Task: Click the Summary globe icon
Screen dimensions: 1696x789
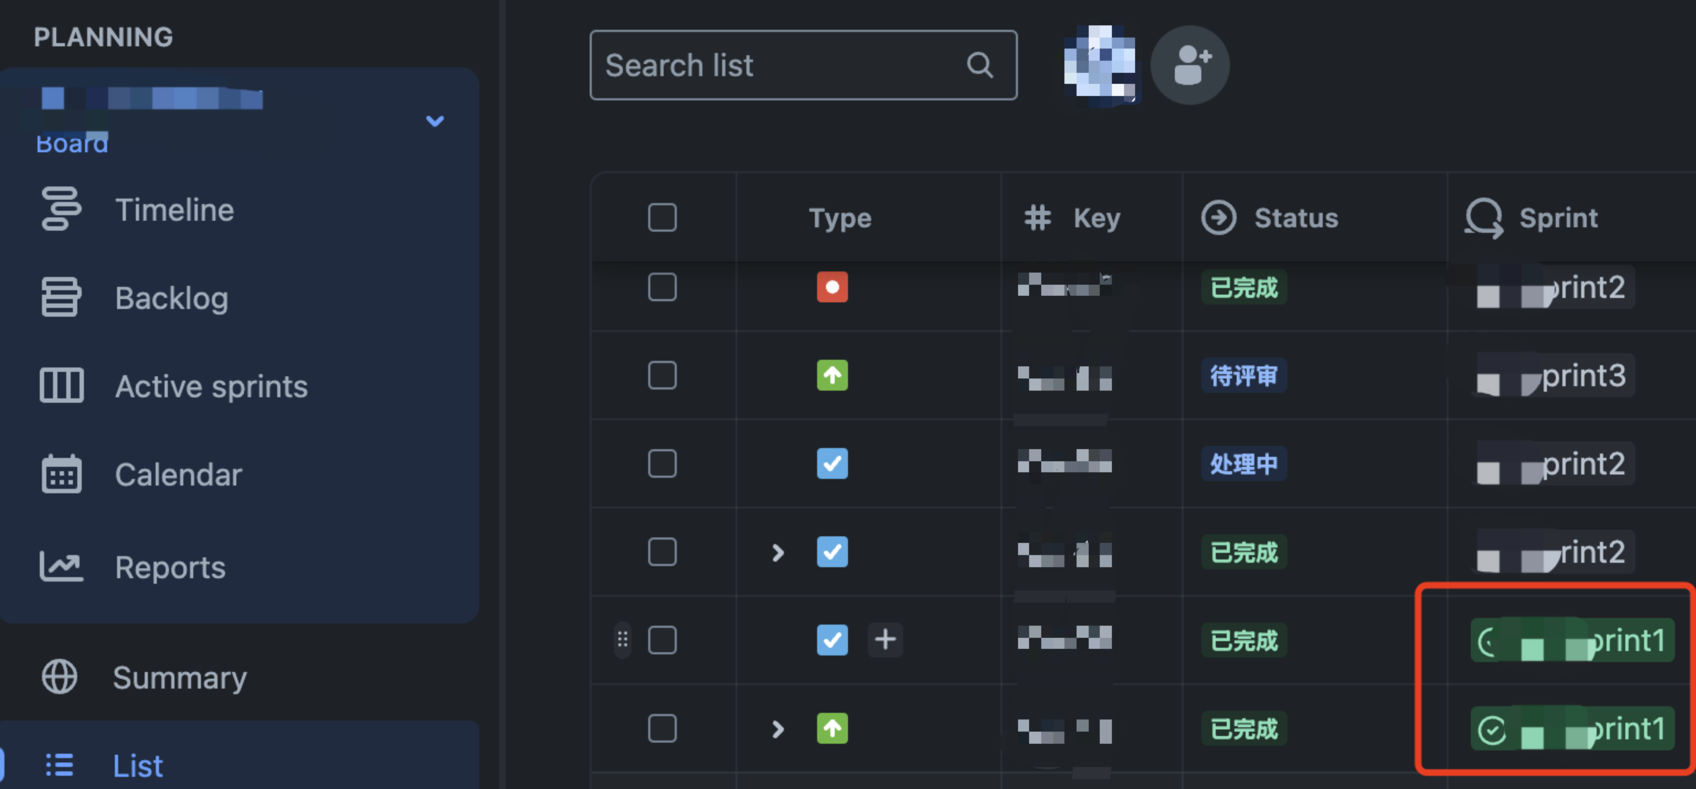Action: point(60,676)
